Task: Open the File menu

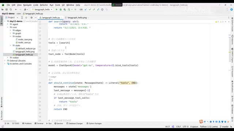Action: [8, 5]
